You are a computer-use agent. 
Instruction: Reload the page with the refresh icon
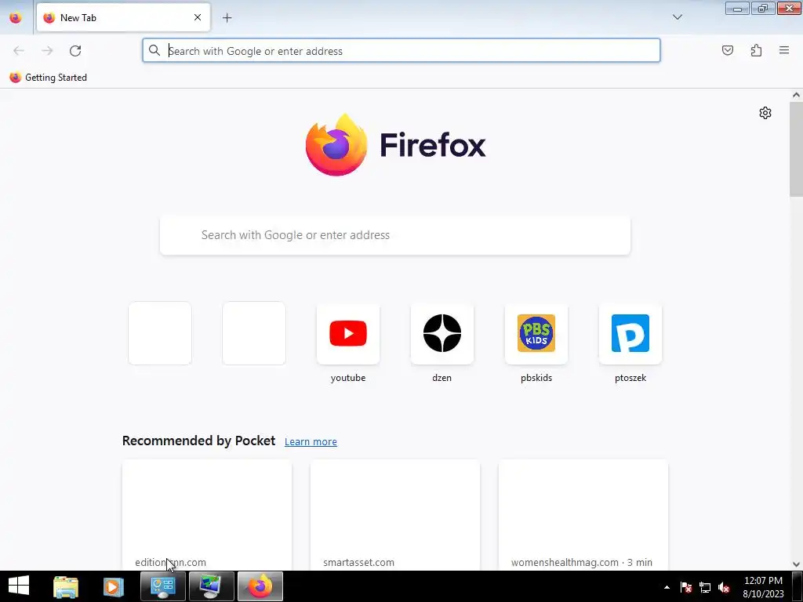coord(75,51)
